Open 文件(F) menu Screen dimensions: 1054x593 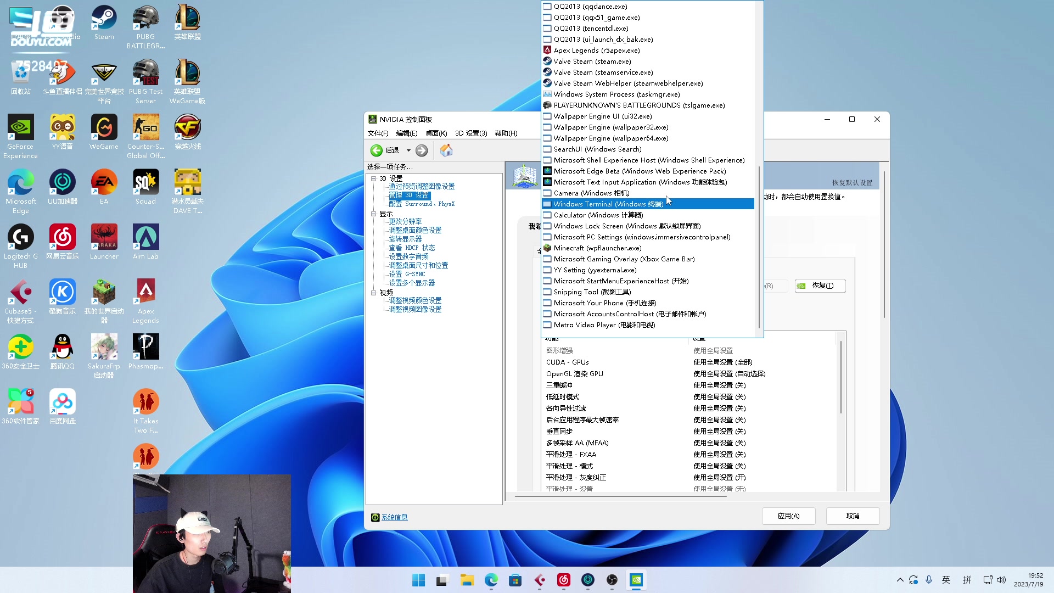pos(378,133)
